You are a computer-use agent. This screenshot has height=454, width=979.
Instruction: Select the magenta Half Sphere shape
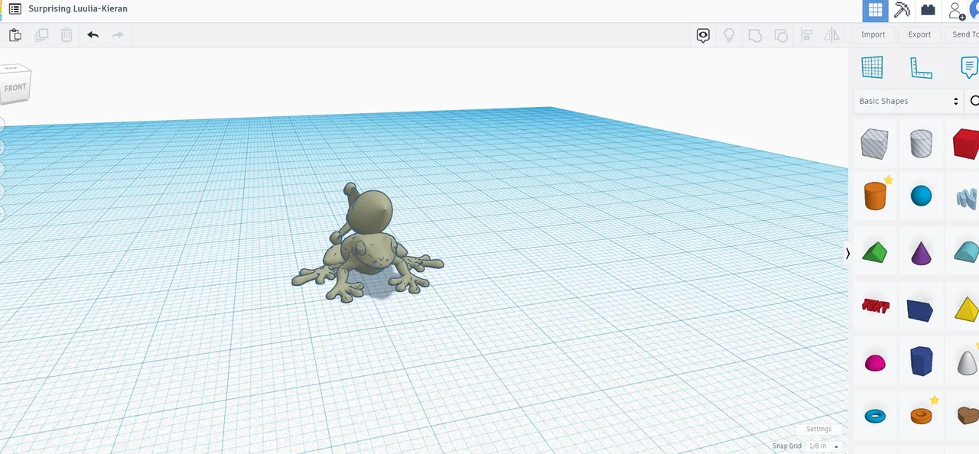[875, 363]
